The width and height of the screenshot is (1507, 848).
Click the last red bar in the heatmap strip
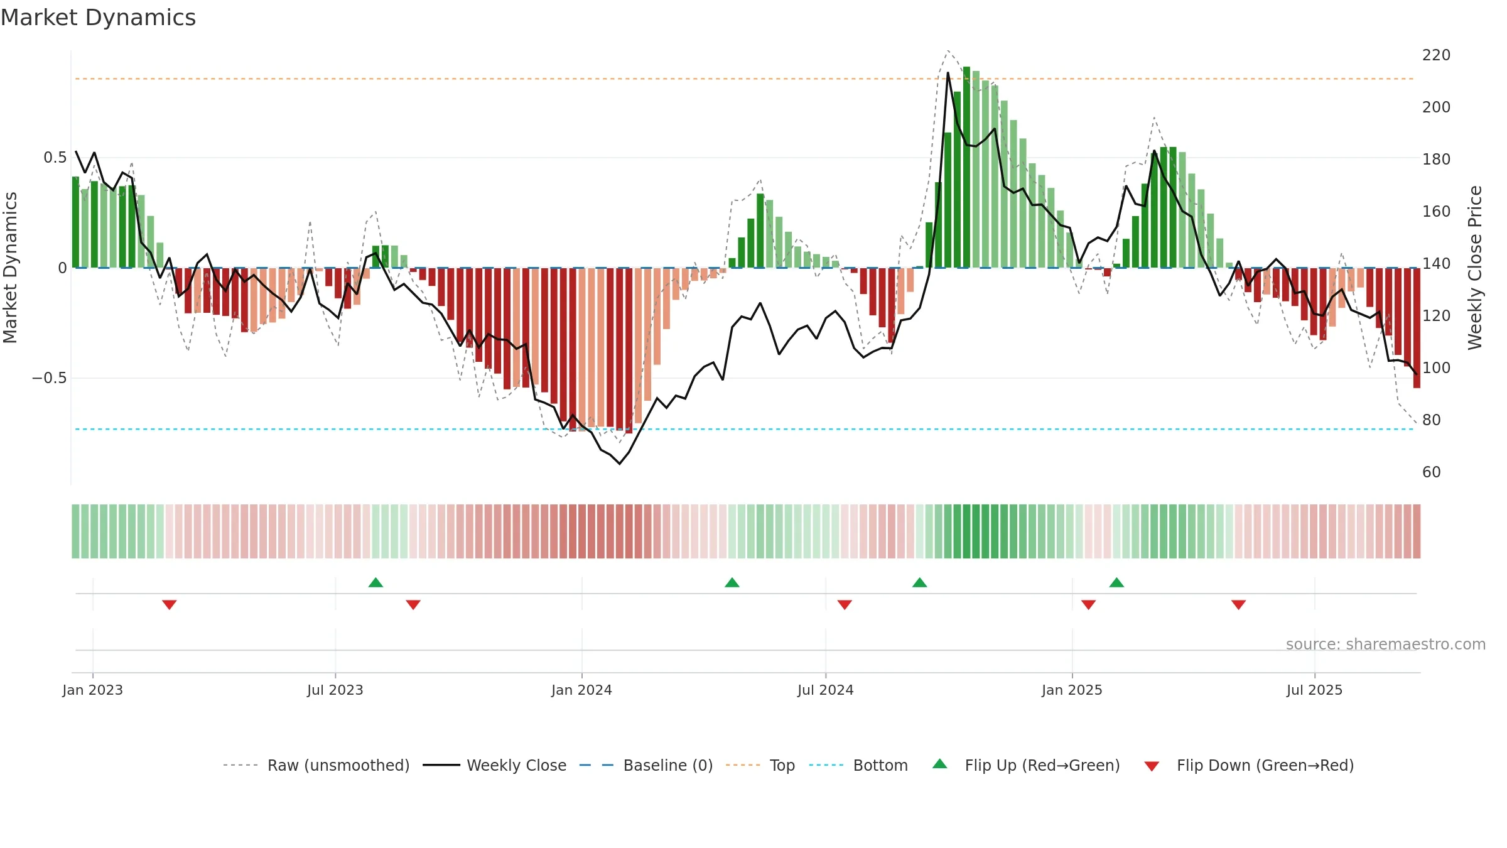(1417, 531)
